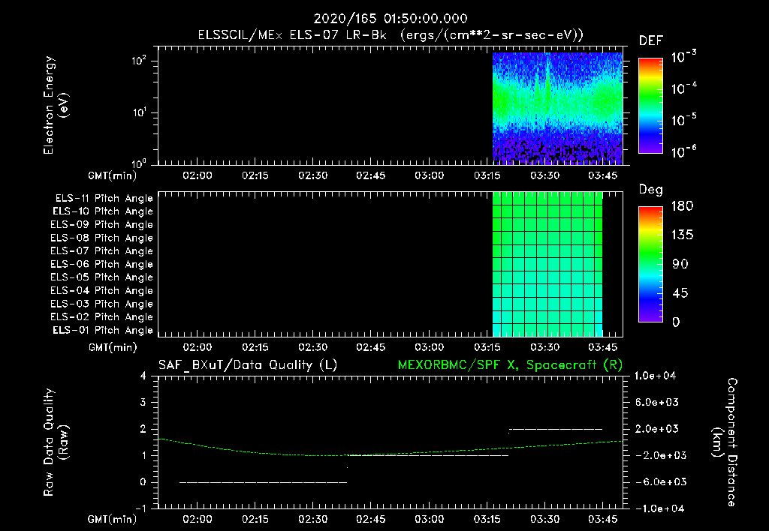Click the Deg pitch angle color bar
769x531 pixels.
(651, 265)
